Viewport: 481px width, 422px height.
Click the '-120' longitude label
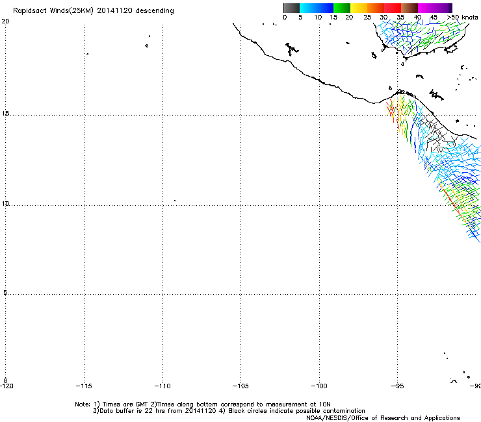click(6, 386)
